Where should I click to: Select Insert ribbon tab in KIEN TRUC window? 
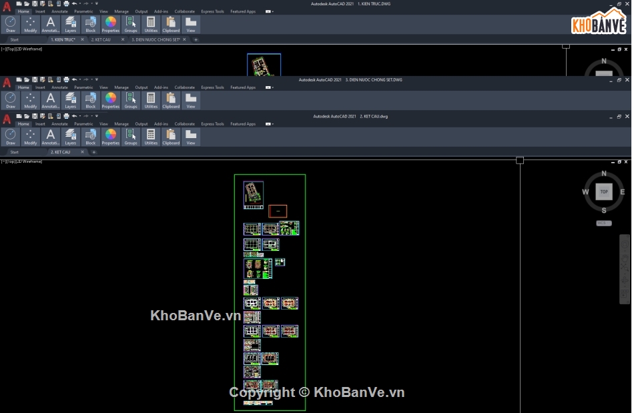(x=40, y=11)
